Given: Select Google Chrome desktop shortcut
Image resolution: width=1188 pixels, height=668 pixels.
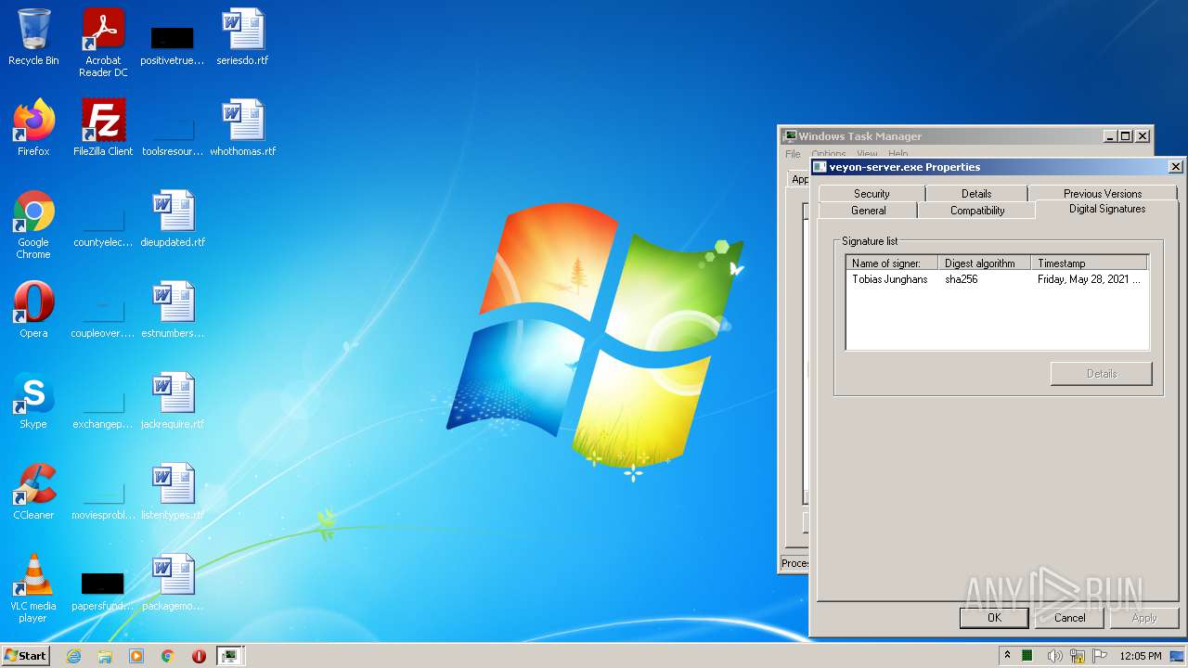Looking at the screenshot, I should [x=33, y=225].
